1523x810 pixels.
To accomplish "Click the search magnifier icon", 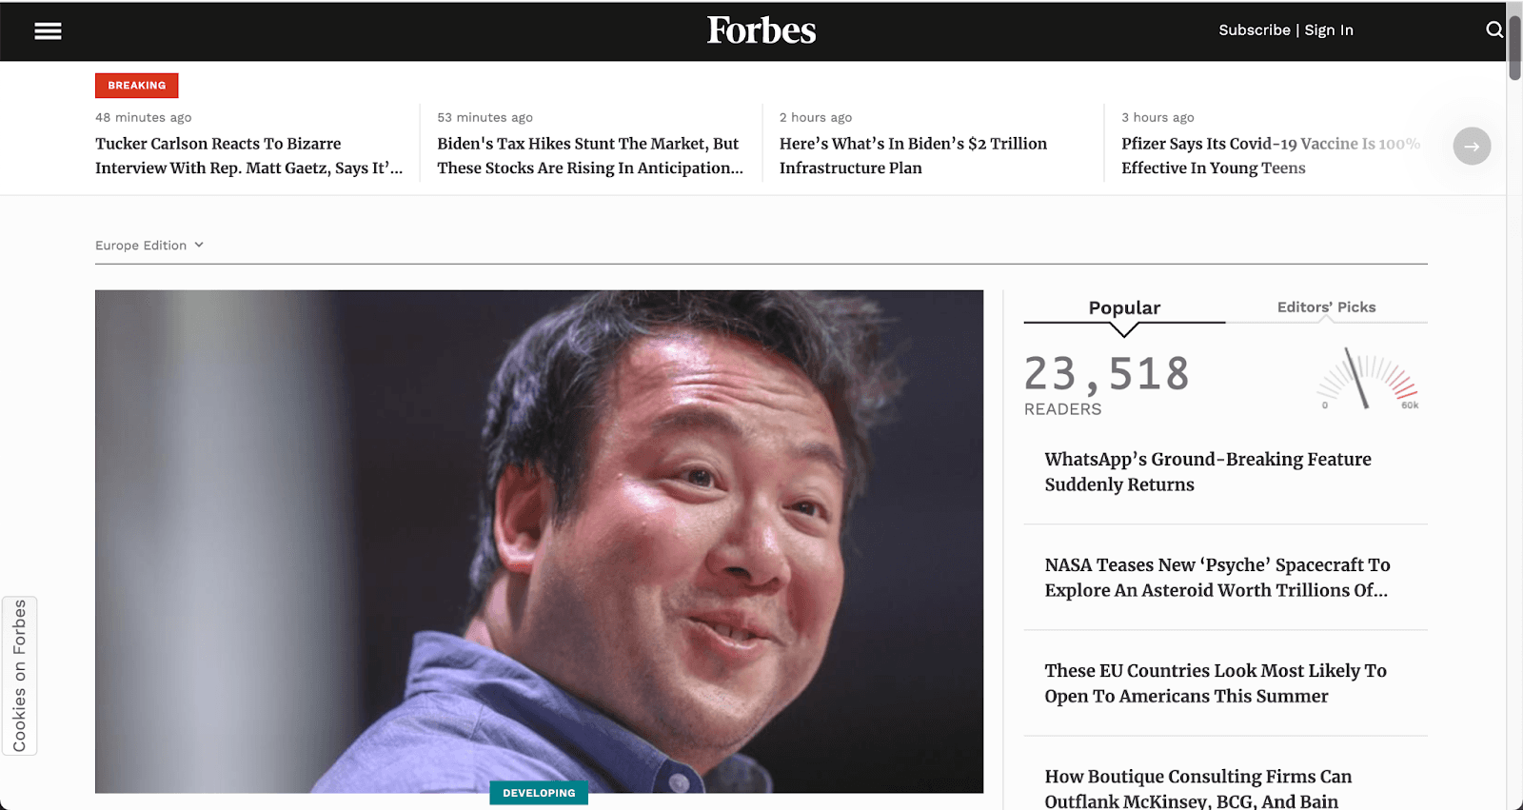I will 1493,30.
